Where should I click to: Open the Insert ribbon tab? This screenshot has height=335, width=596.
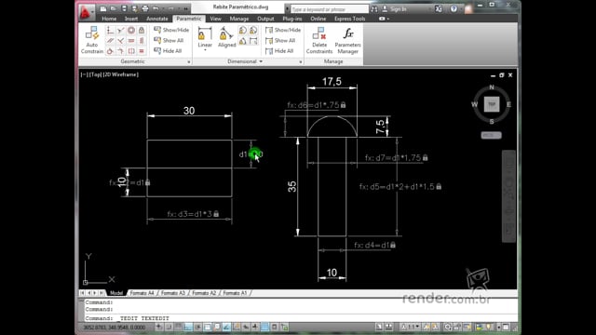pos(131,19)
